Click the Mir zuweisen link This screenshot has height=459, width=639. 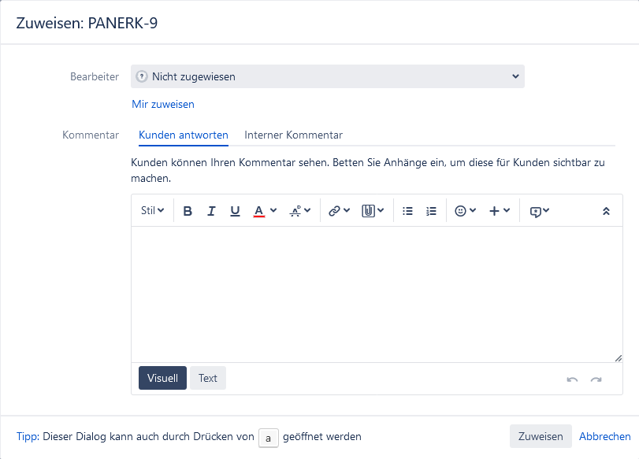point(163,104)
